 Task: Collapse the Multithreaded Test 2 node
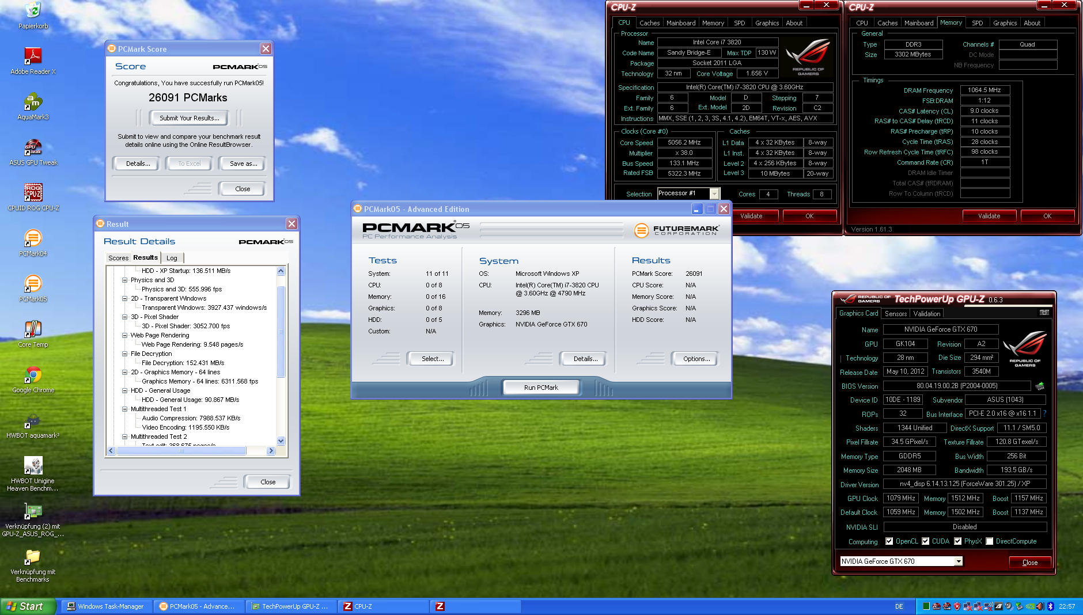pyautogui.click(x=124, y=436)
